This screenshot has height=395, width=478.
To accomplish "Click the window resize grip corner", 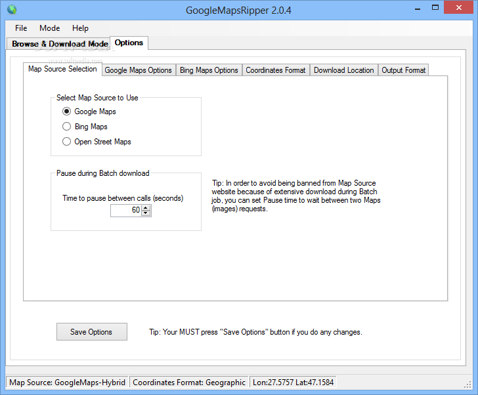I will pyautogui.click(x=467, y=385).
